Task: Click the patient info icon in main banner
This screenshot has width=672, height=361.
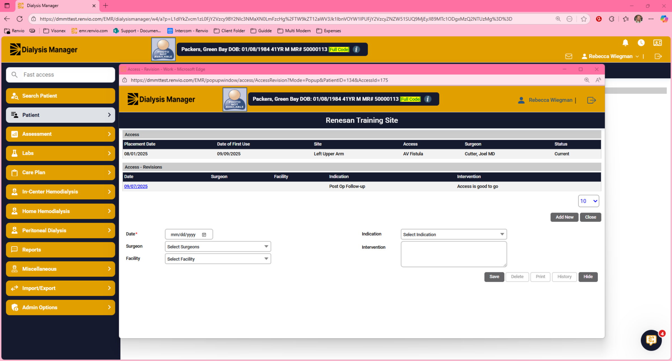Action: [x=356, y=49]
